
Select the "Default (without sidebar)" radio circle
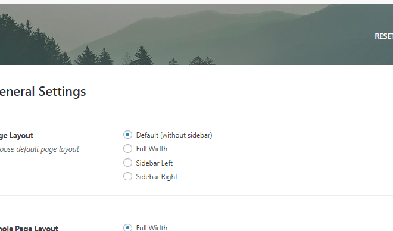127,135
